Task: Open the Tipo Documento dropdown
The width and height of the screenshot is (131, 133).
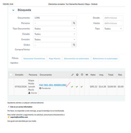Action: tap(55, 29)
